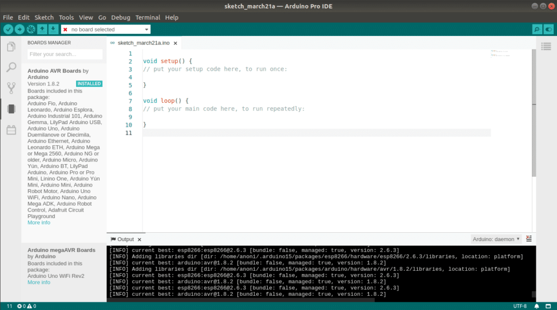Click 'More info' under Arduino megaAVR Boards

point(39,282)
